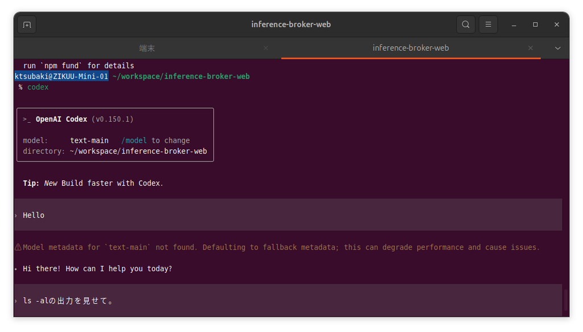Close the inference-broker-web tab
Image resolution: width=583 pixels, height=332 pixels.
coord(531,48)
